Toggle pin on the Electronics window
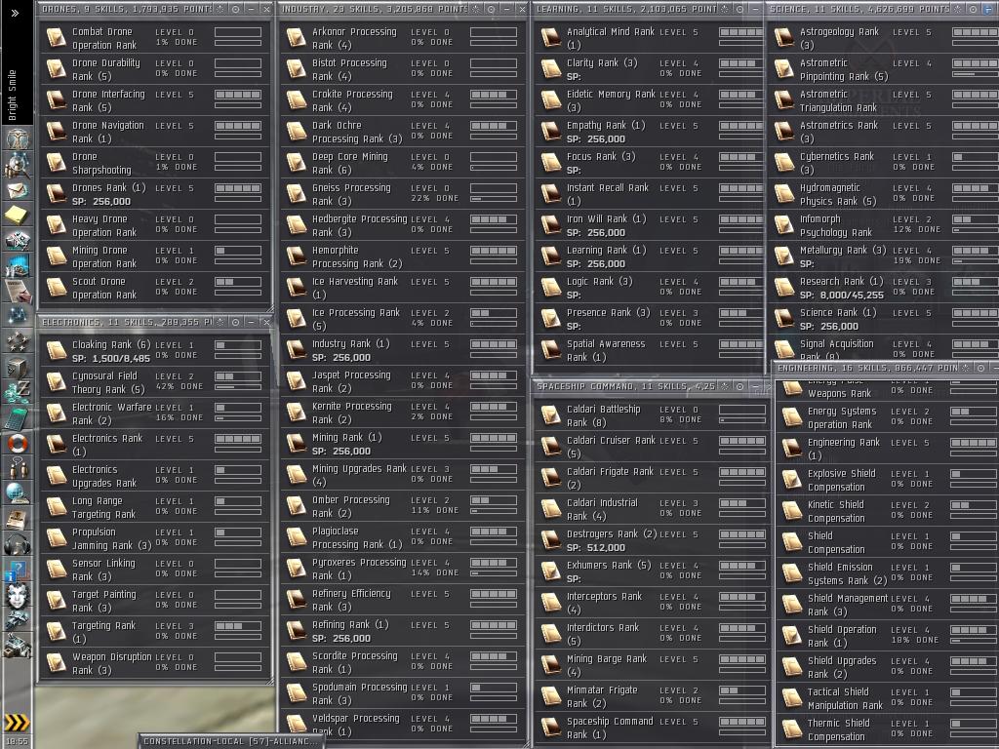This screenshot has height=749, width=999. tap(220, 322)
